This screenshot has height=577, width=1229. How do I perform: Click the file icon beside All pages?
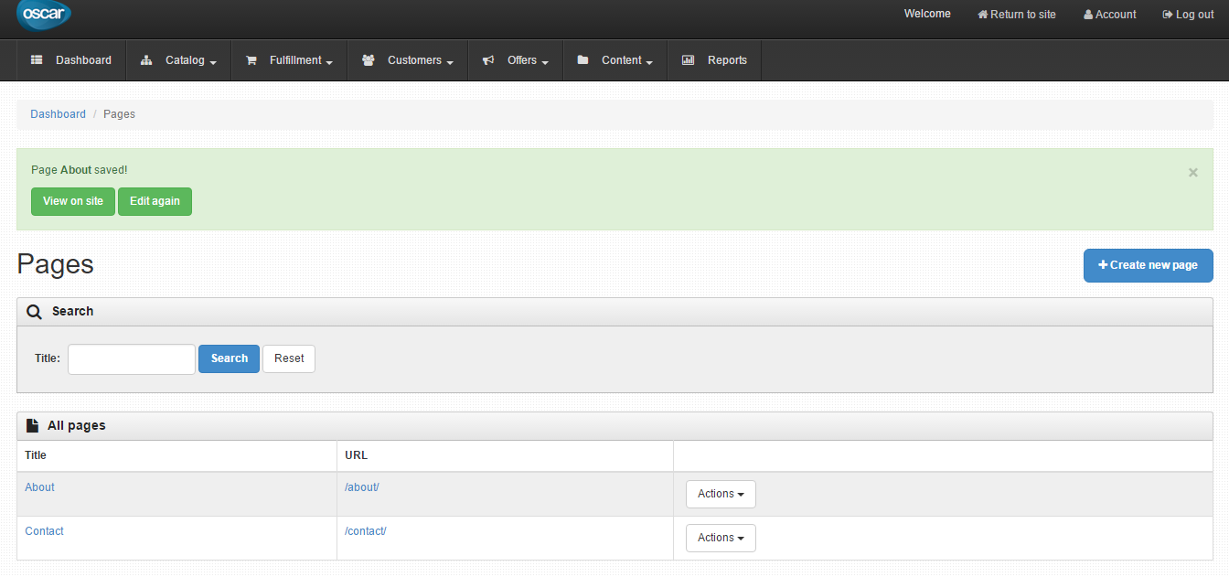32,425
